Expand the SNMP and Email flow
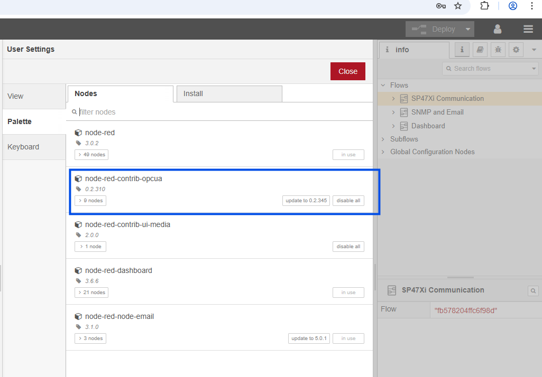This screenshot has width=542, height=377. 393,112
